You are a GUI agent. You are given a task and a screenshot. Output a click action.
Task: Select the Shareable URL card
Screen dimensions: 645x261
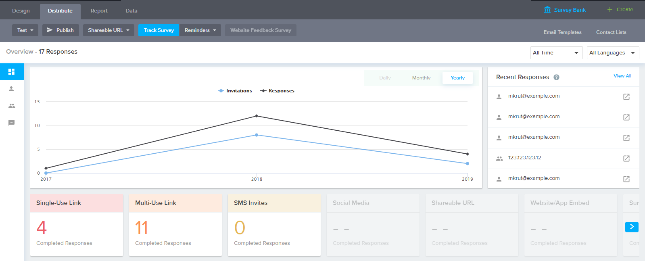pyautogui.click(x=472, y=225)
